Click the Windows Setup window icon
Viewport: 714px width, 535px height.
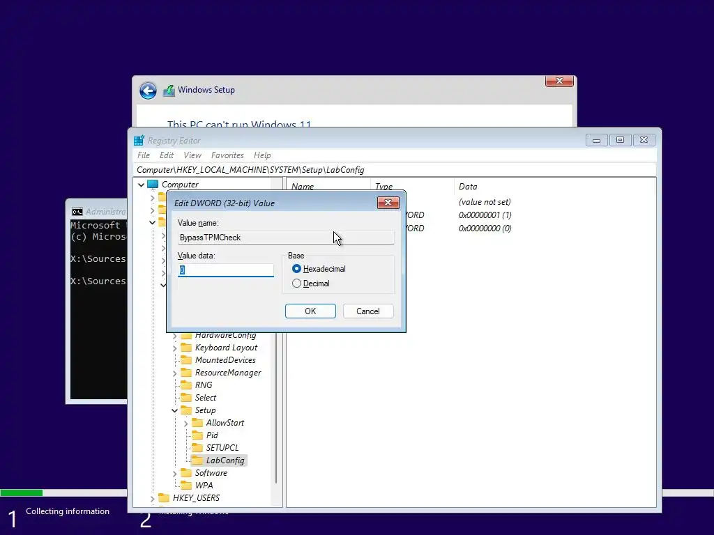pyautogui.click(x=169, y=90)
